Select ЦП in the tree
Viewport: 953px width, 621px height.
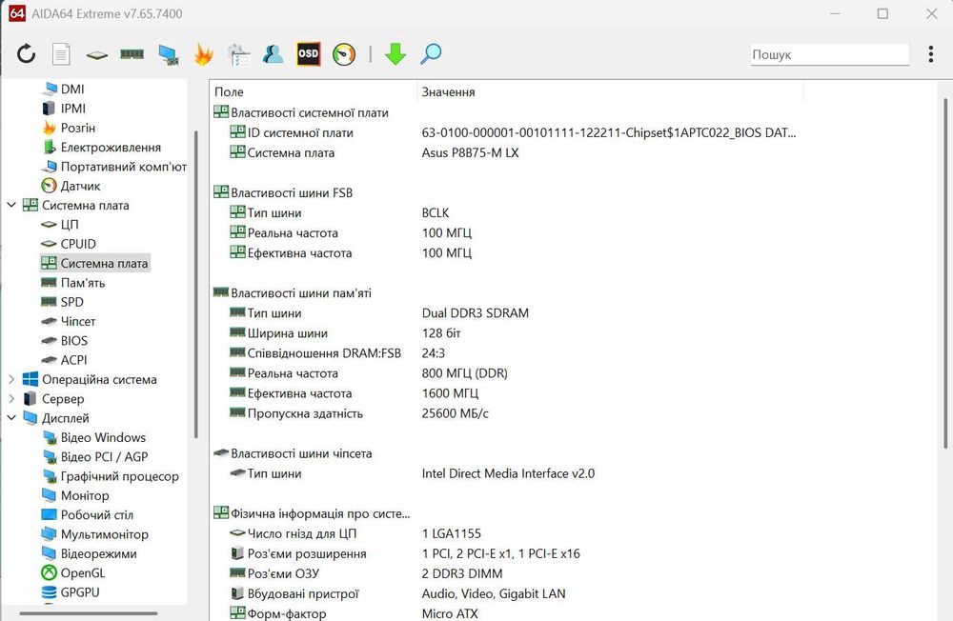click(59, 224)
